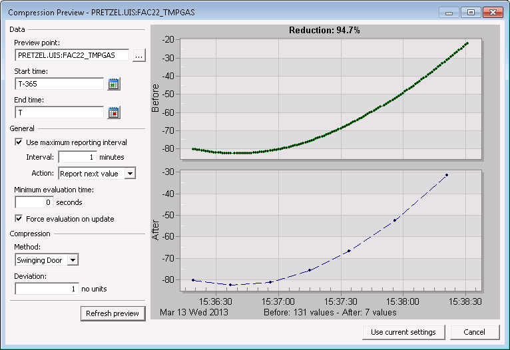Click the Reduction: 94.7% chart title
This screenshot has height=350, width=510.
coord(324,30)
